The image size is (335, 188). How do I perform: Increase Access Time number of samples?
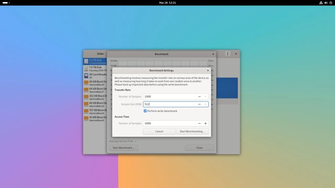(205, 124)
